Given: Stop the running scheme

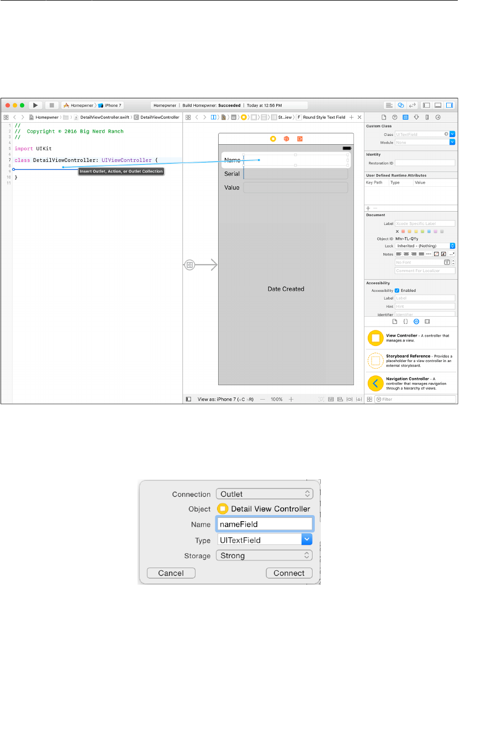Looking at the screenshot, I should [x=52, y=105].
